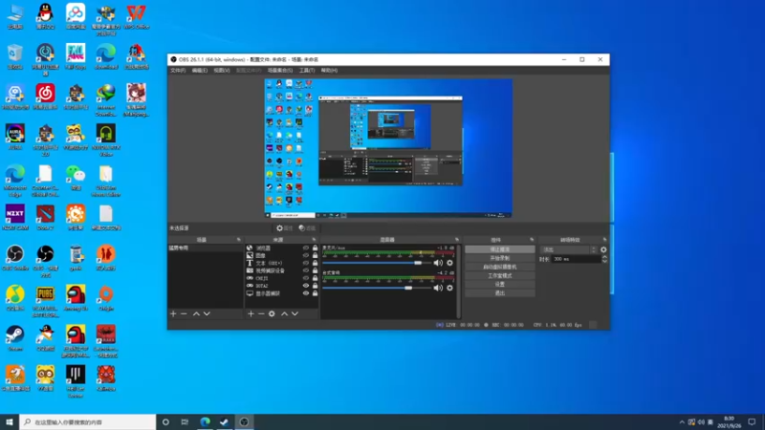Toggle visibility eye for 浏览器 source
The image size is (765, 430).
click(x=306, y=248)
